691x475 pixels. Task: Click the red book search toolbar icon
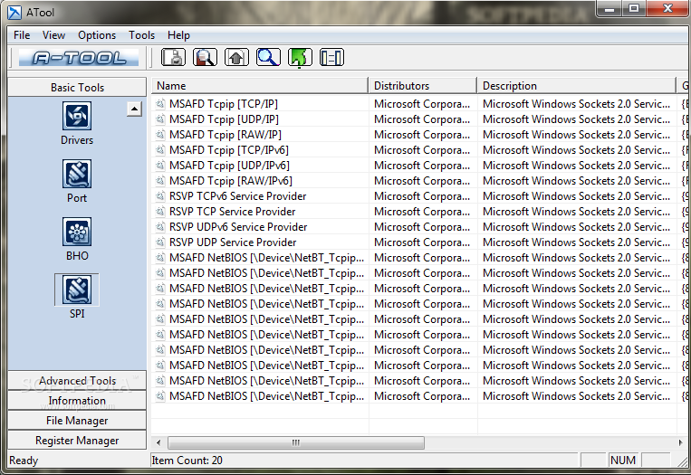pyautogui.click(x=205, y=58)
